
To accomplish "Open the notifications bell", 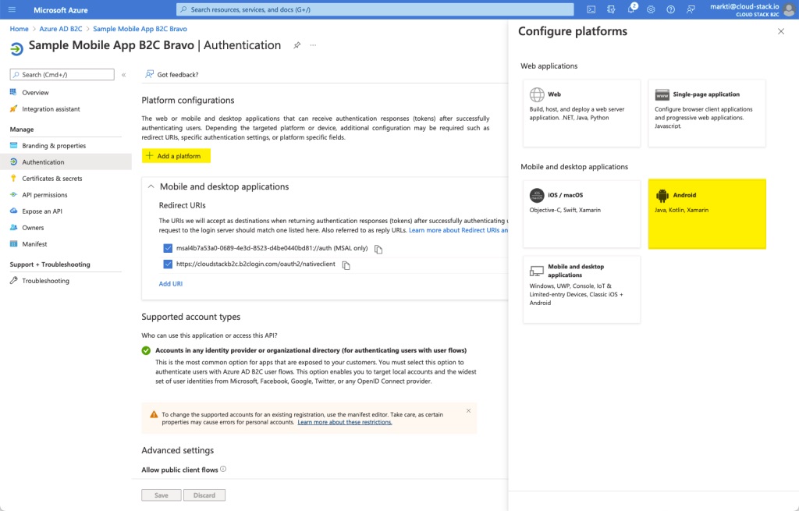I will tap(631, 9).
